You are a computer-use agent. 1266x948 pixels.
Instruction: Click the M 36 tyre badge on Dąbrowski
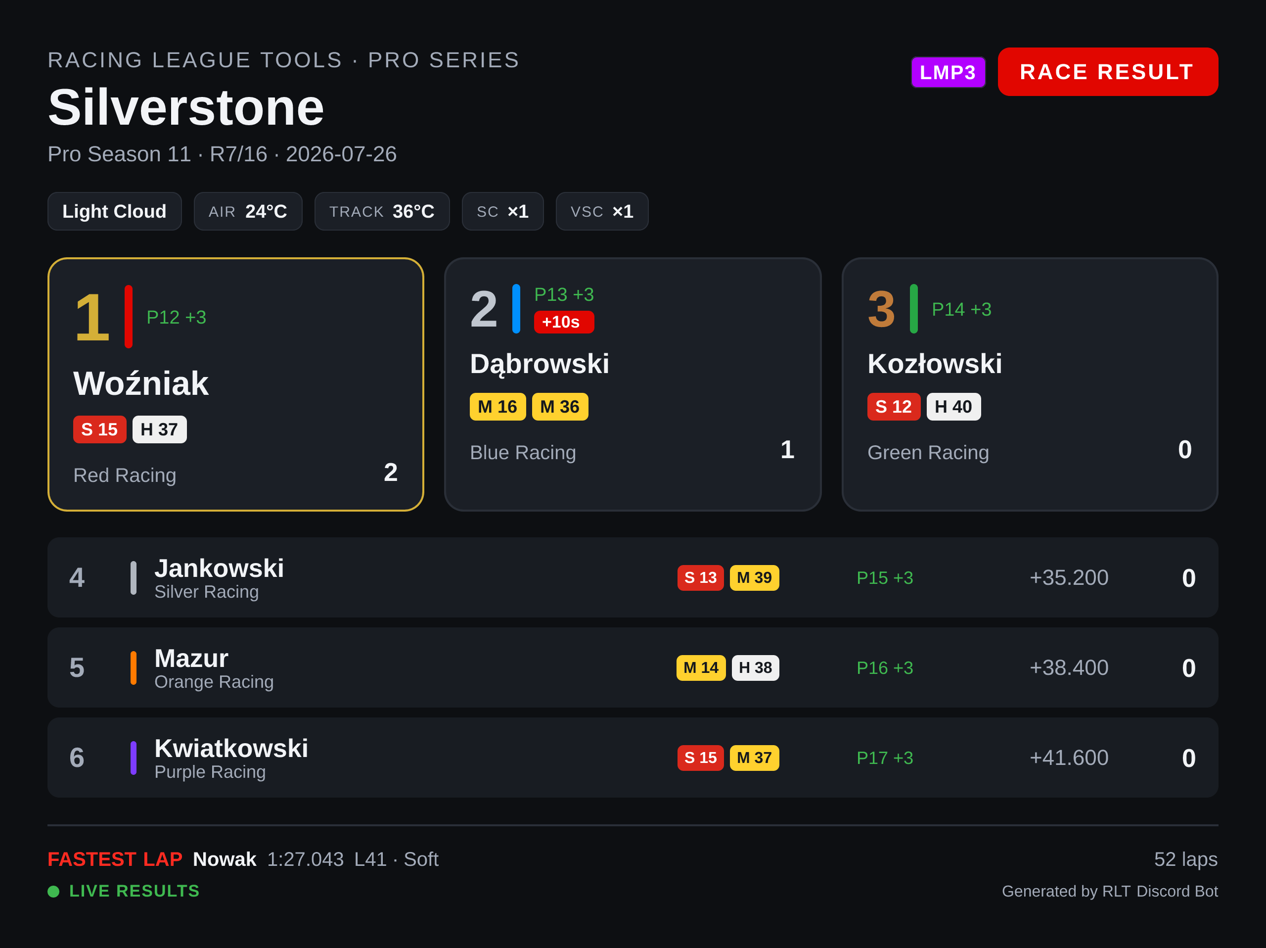point(560,406)
